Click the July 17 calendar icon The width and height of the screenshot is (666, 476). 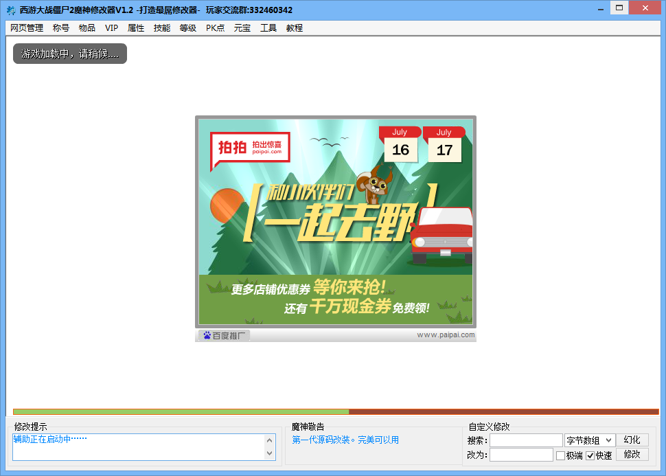click(444, 144)
